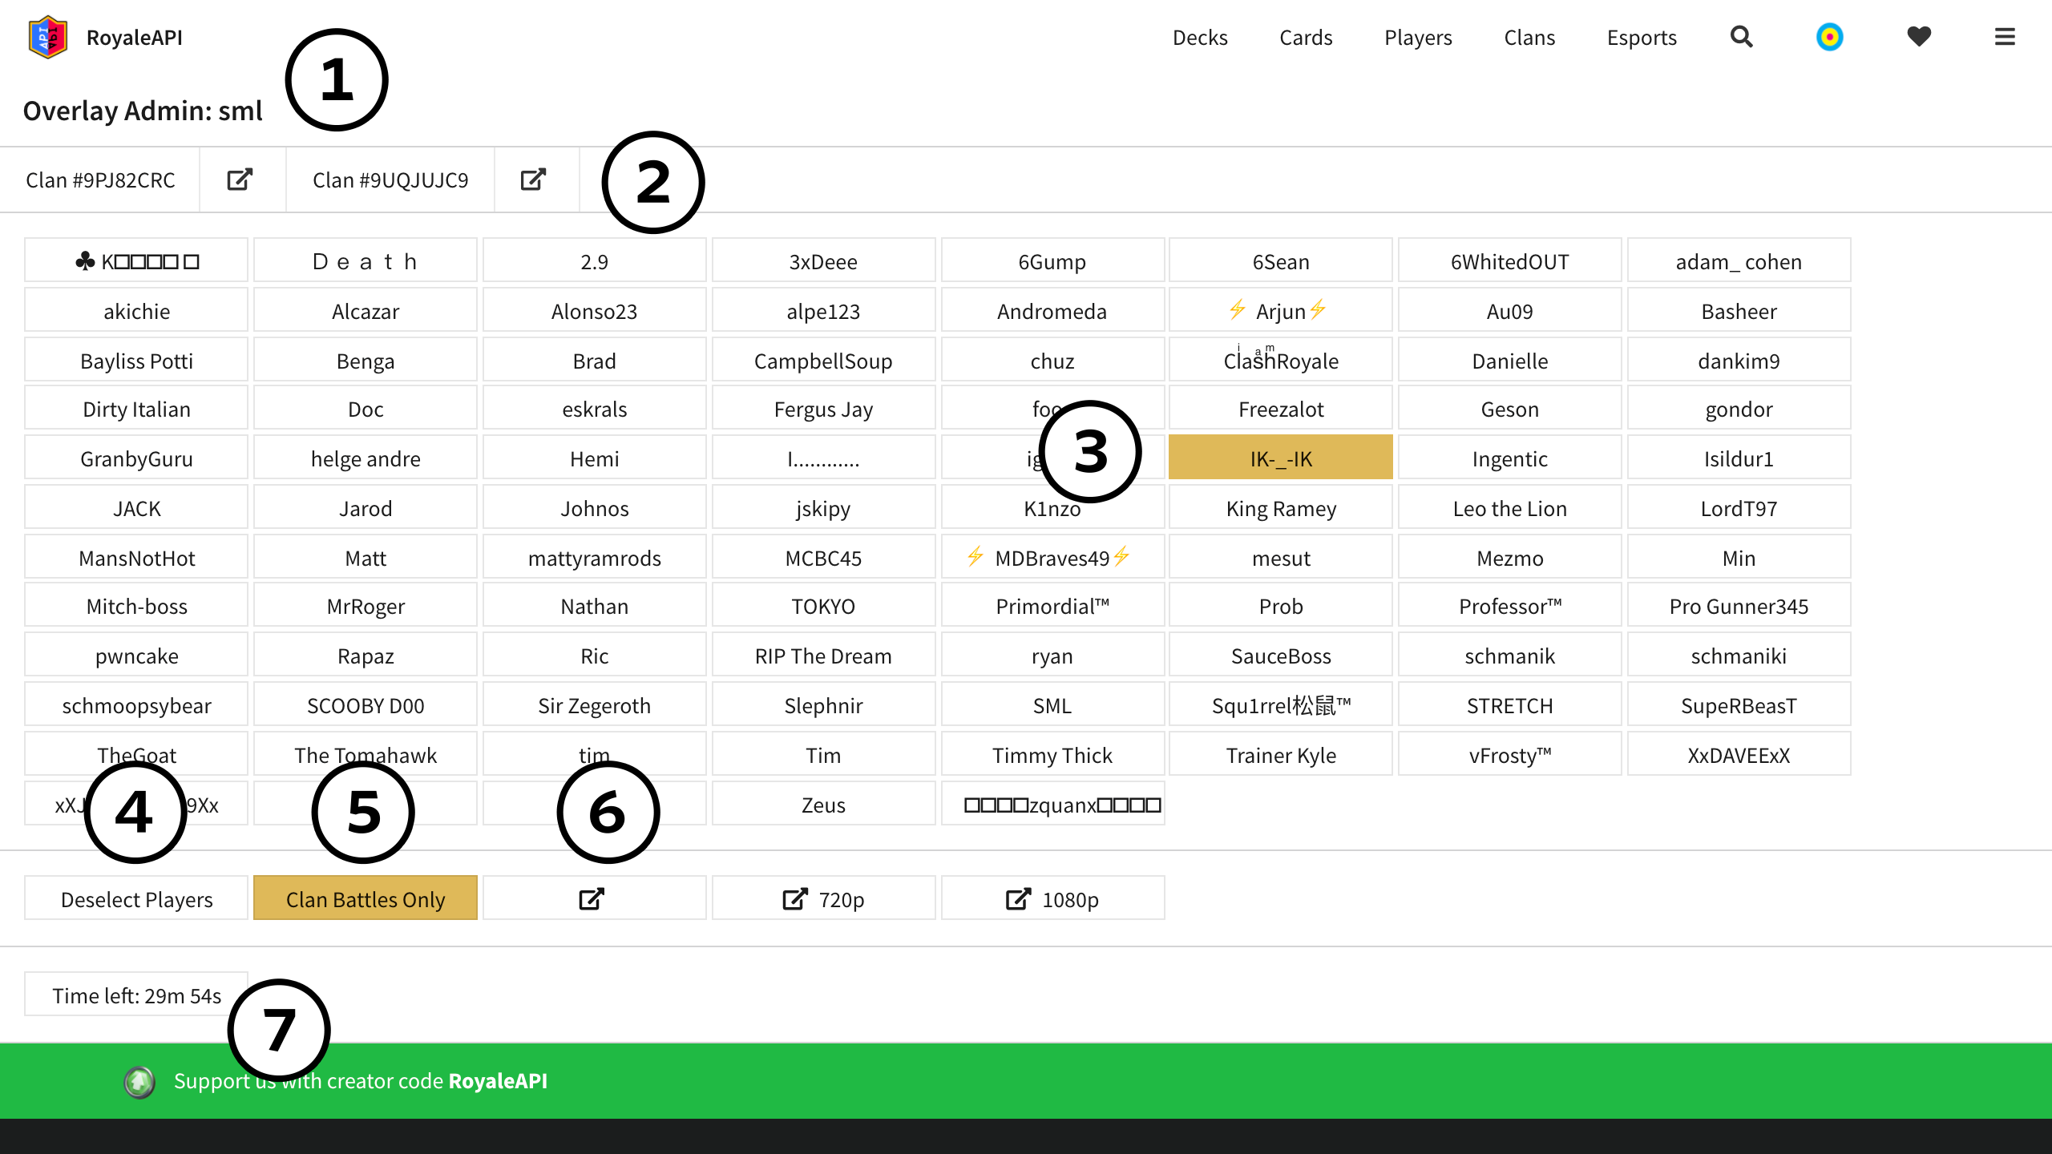2052x1154 pixels.
Task: Open 1080p overlay stream window
Action: [x=1052, y=898]
